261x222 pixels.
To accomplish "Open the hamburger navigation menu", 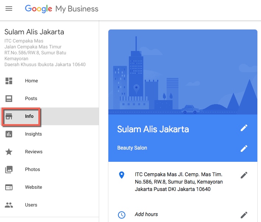I will (9, 8).
